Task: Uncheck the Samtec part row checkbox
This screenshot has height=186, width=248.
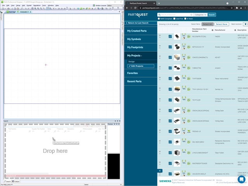Action: pos(170,89)
